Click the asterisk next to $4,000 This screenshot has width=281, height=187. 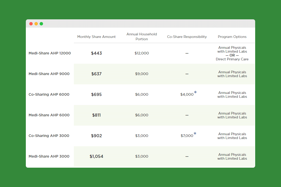tap(195, 93)
